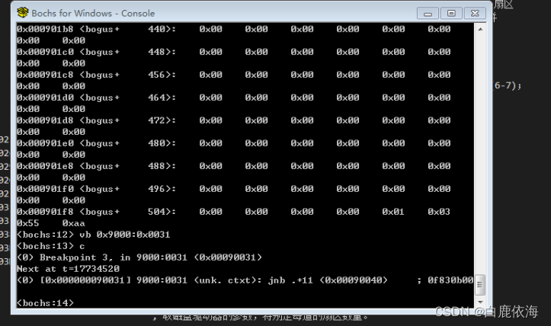Click the 0xaa boot signature byte
Viewport: 551px width, 326px height.
pos(74,223)
